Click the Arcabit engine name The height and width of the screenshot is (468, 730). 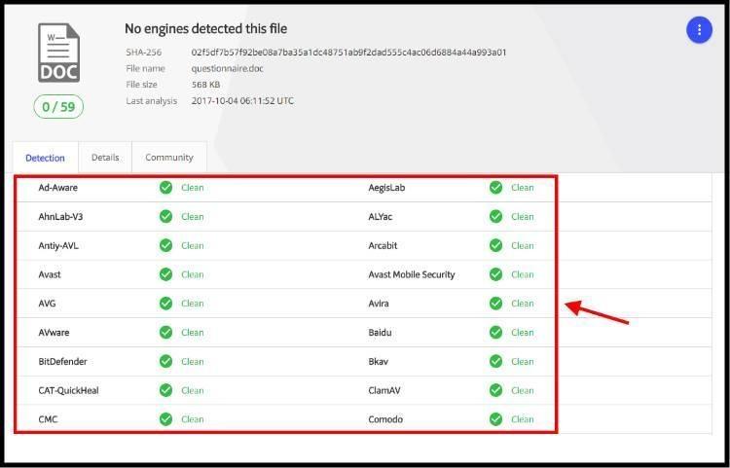point(383,245)
